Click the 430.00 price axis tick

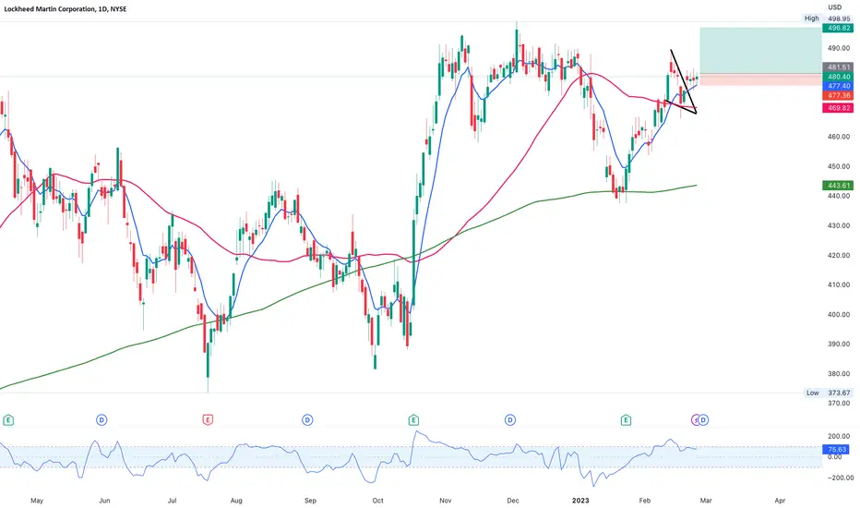click(x=839, y=225)
